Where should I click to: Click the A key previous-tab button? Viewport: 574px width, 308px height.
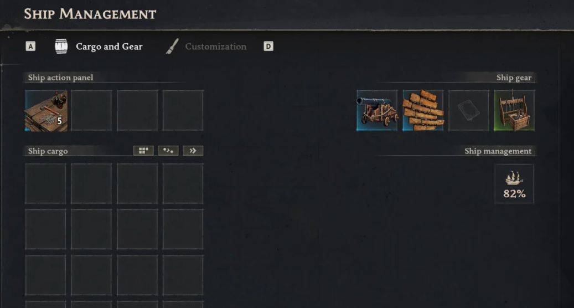(31, 47)
